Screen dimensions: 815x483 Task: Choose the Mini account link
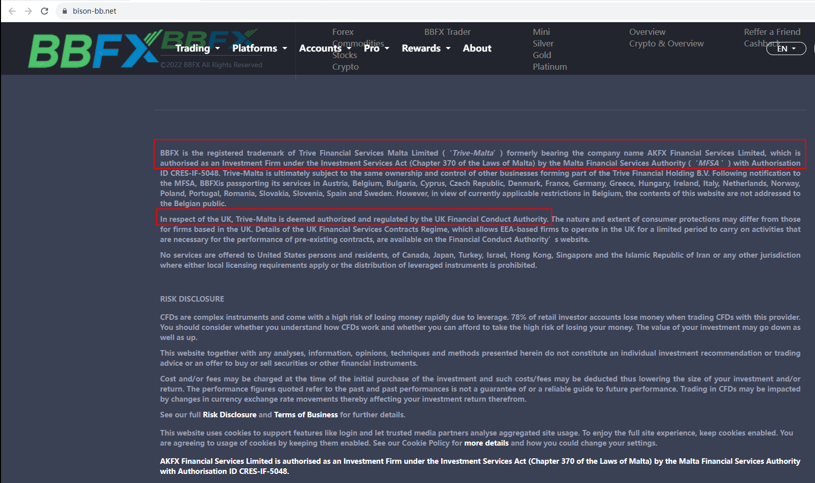pyautogui.click(x=541, y=32)
